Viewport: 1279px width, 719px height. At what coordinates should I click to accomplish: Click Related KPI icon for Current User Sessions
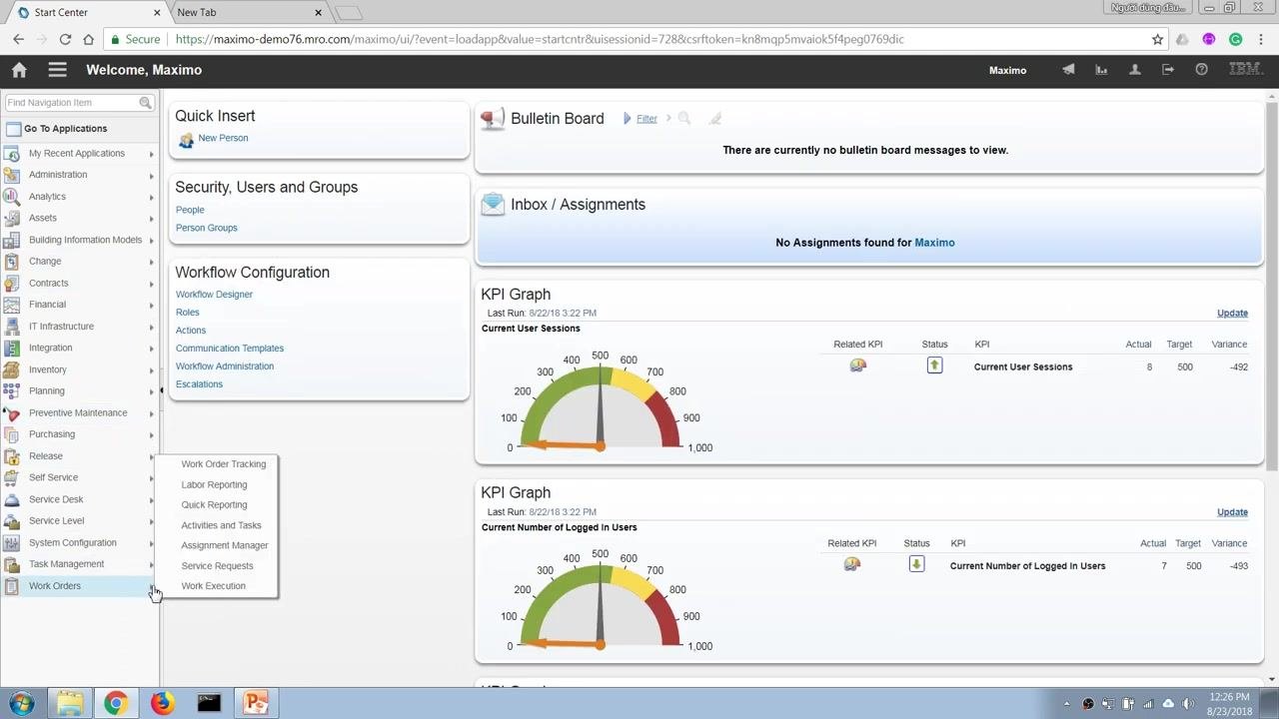pos(857,366)
